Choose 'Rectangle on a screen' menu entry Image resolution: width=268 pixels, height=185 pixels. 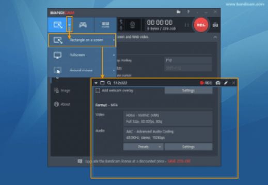[82, 40]
